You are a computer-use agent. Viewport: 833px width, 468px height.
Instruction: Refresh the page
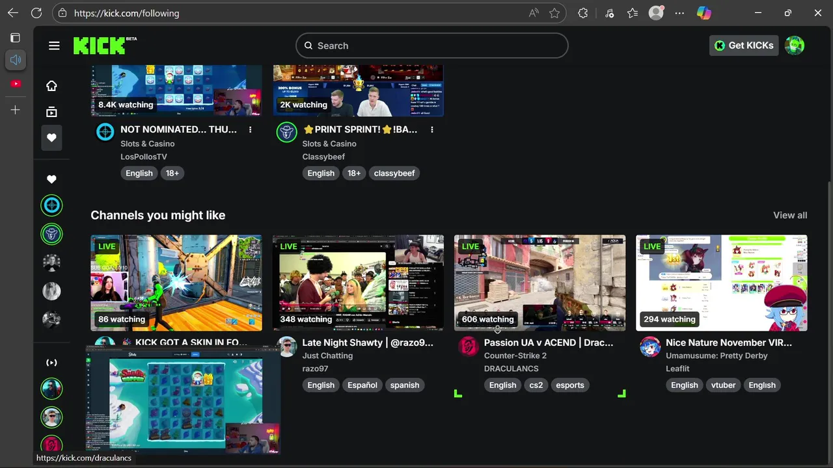pos(36,13)
